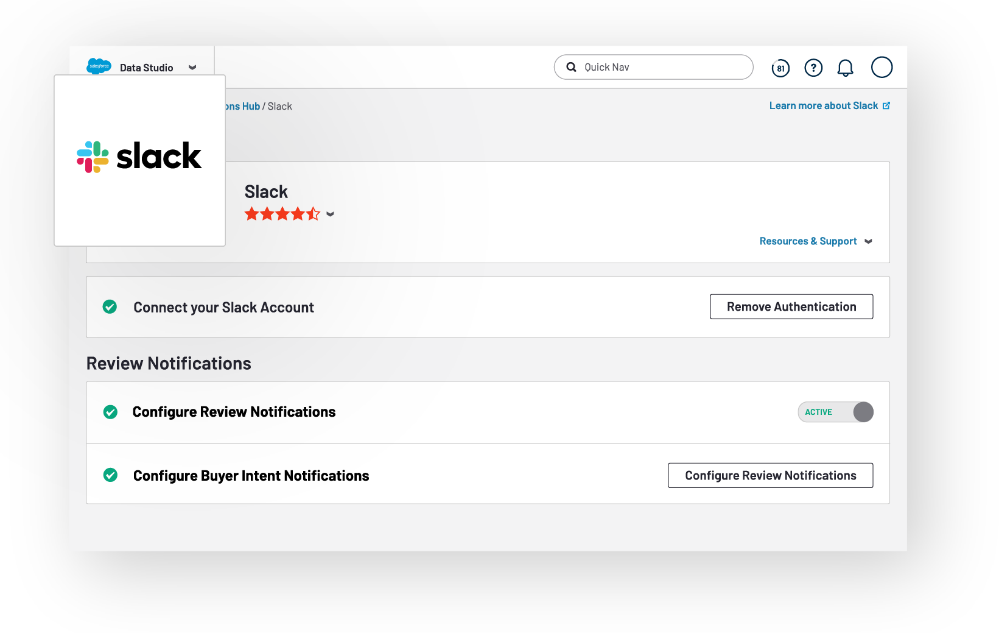Toggle the ACTIVE review notifications switch
This screenshot has width=999, height=633.
point(835,412)
